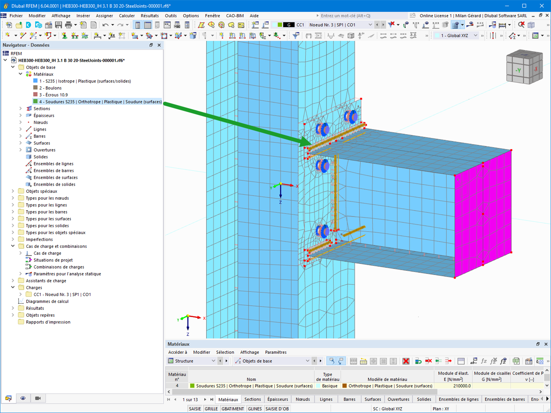Click the filter-clear funnel with red X
The image size is (551, 413).
tap(391, 25)
